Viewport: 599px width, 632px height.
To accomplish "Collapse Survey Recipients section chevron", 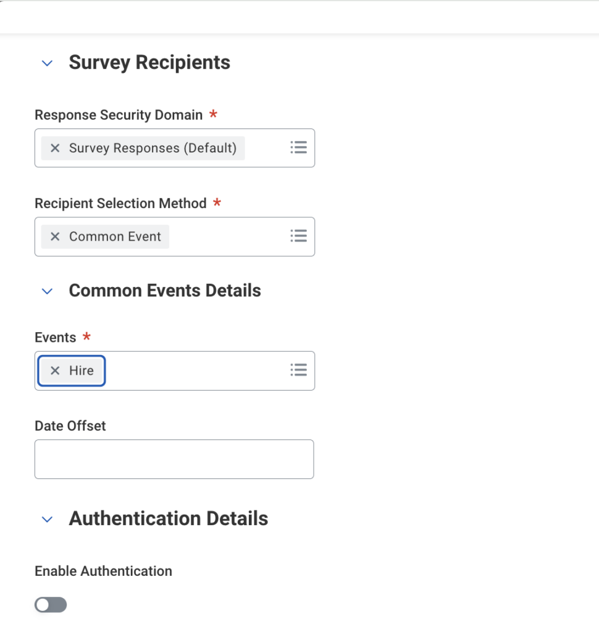I will (47, 63).
